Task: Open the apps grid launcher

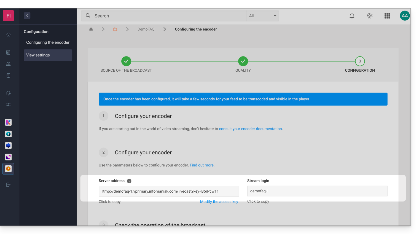Action: 387,16
